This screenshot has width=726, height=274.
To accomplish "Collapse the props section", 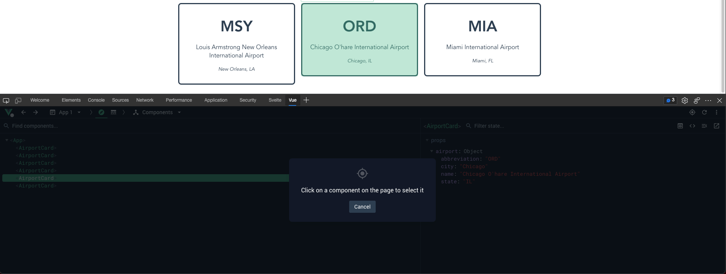I will click(x=427, y=140).
